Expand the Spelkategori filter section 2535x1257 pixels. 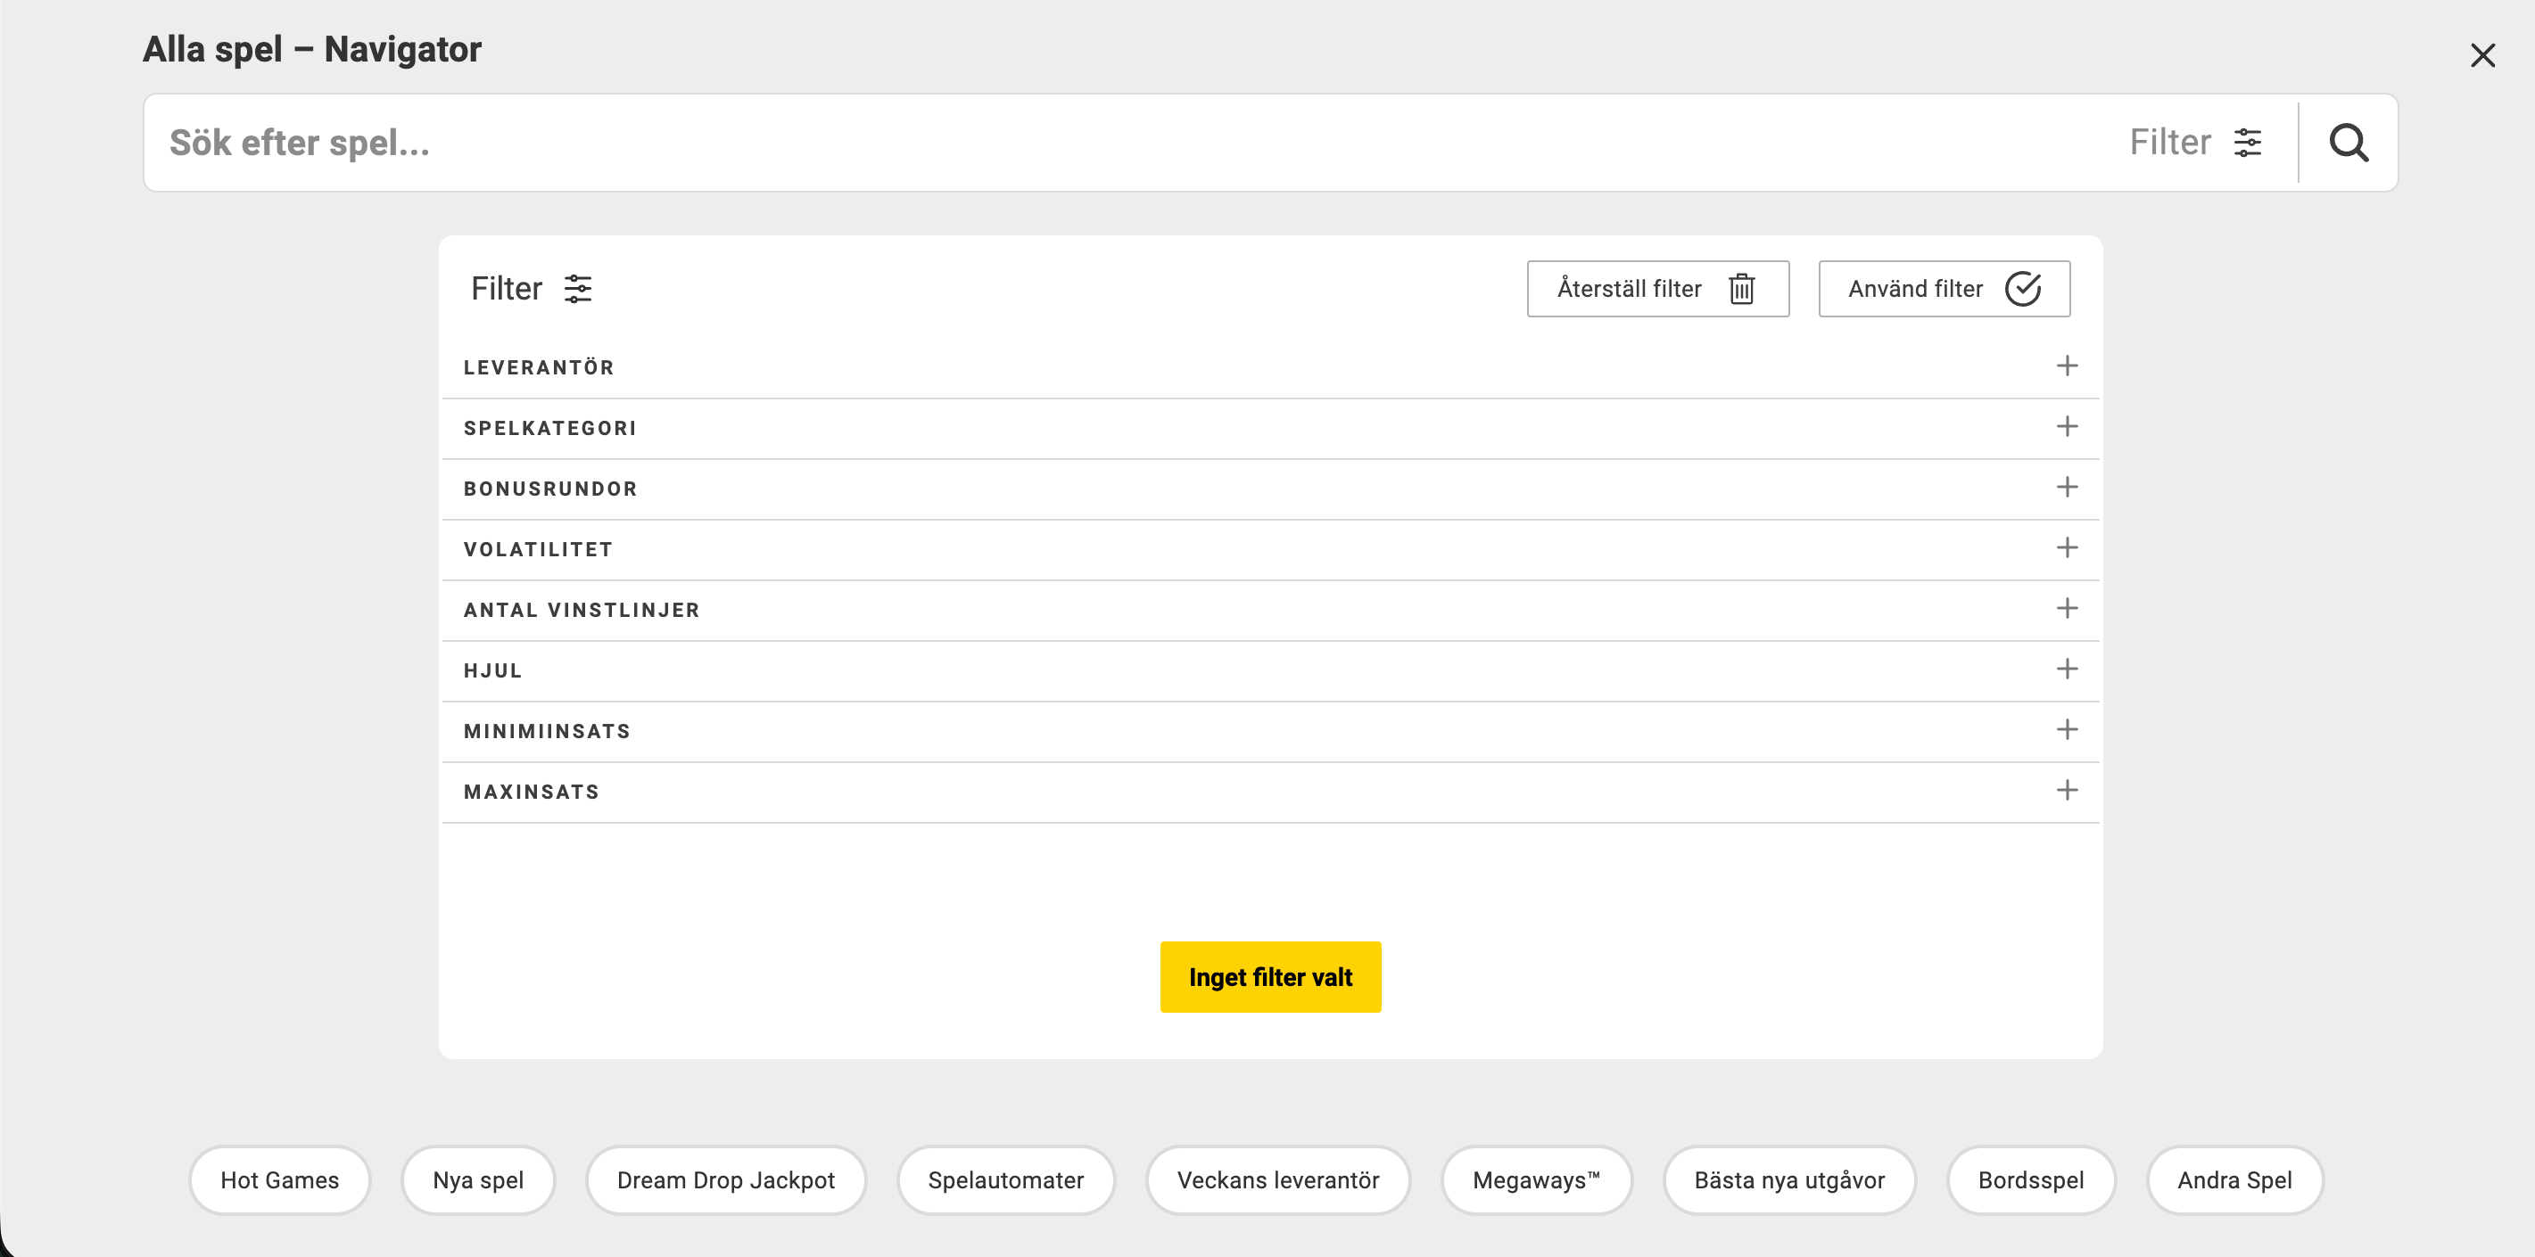tap(2067, 427)
